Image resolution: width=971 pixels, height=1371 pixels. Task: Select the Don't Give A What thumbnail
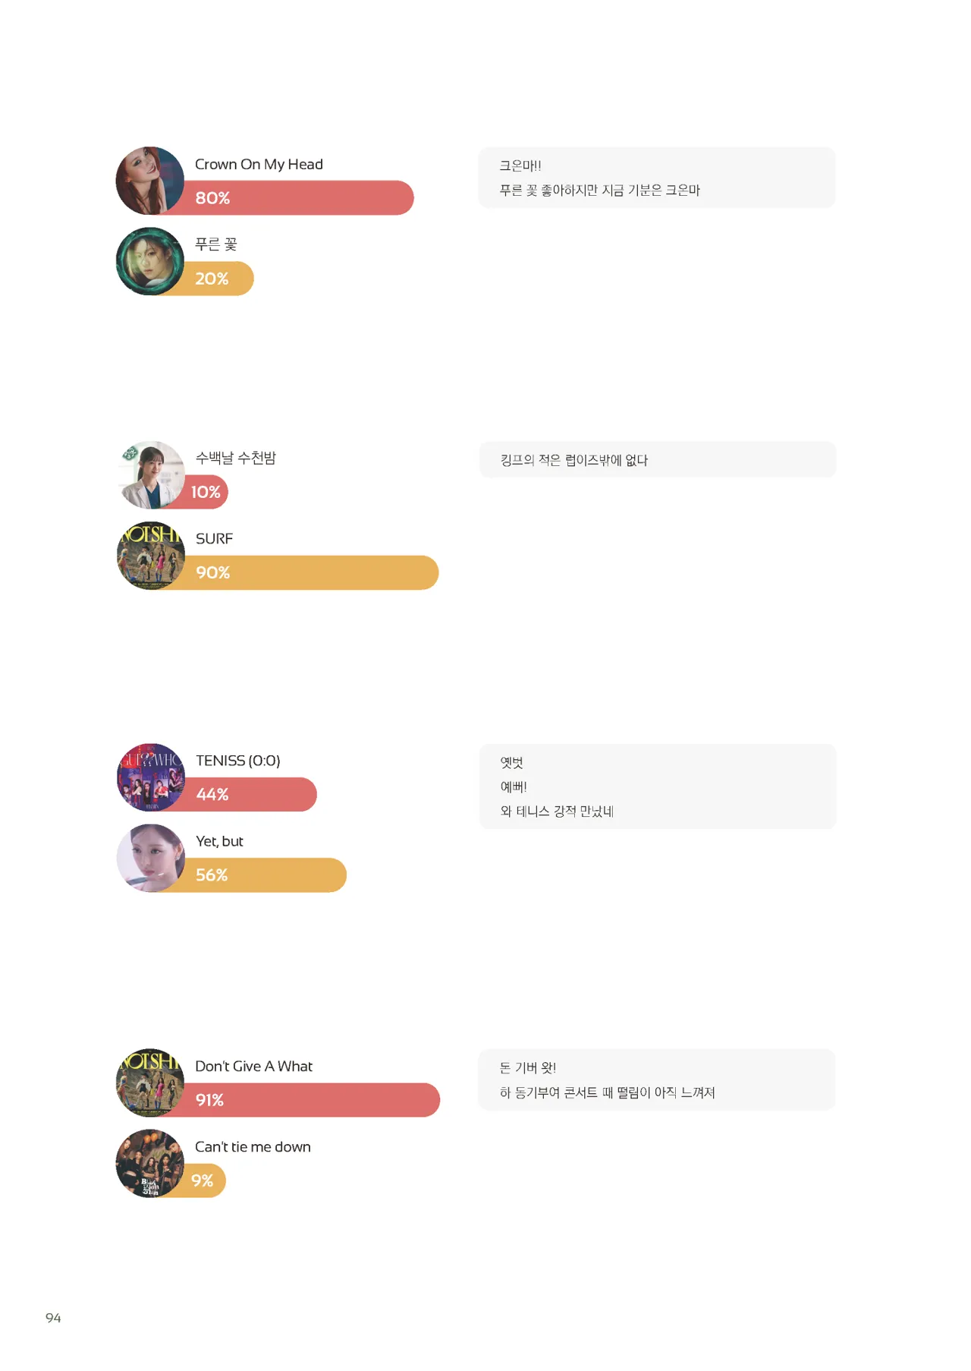150,1083
